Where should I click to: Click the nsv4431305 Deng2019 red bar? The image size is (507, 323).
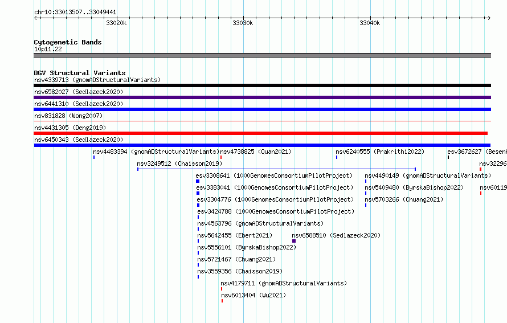tap(260, 133)
